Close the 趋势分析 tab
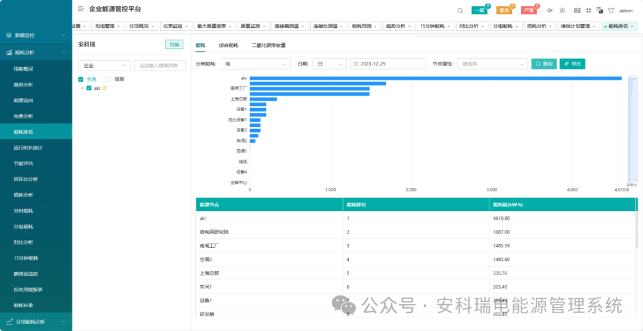Image resolution: width=643 pixels, height=331 pixels. [409, 26]
